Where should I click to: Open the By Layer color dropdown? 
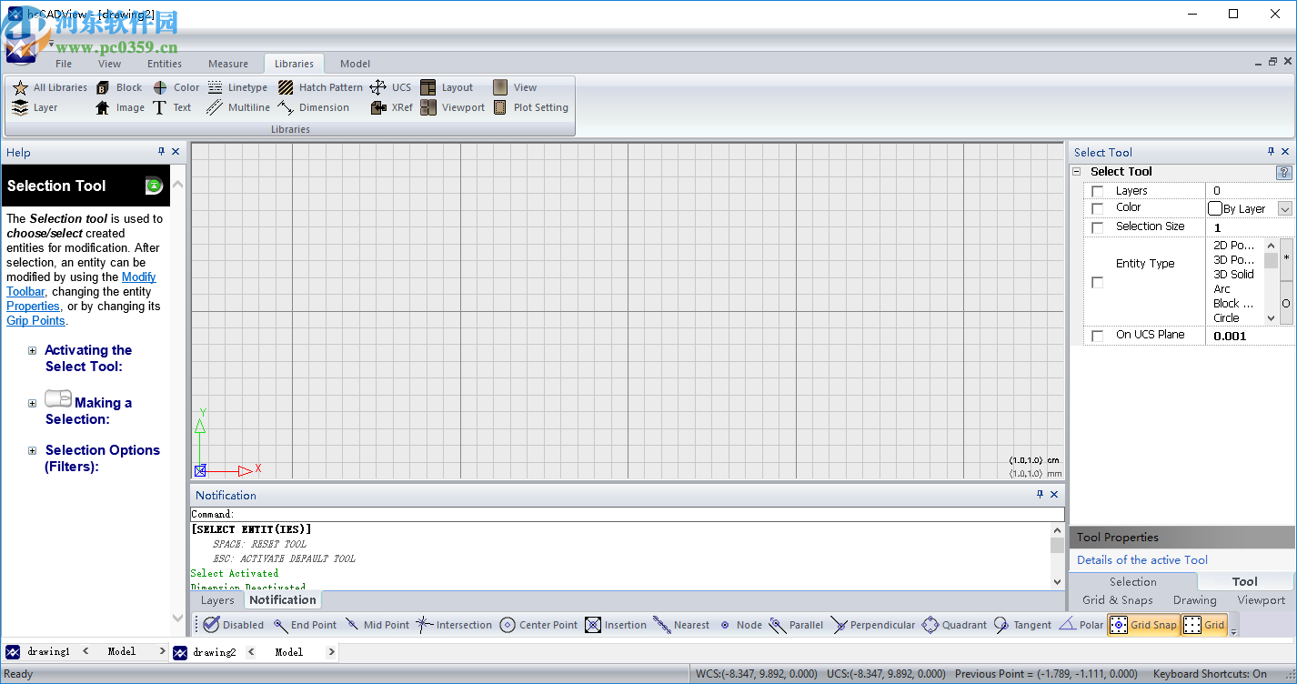(1285, 208)
